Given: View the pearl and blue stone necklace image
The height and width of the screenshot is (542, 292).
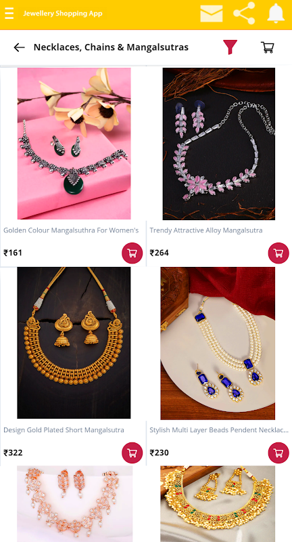Looking at the screenshot, I should (x=218, y=343).
